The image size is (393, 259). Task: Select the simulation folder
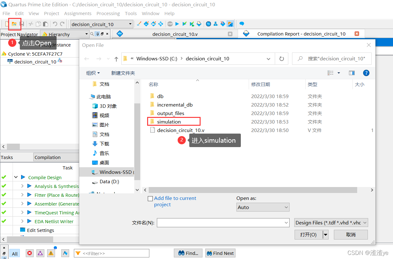point(169,122)
